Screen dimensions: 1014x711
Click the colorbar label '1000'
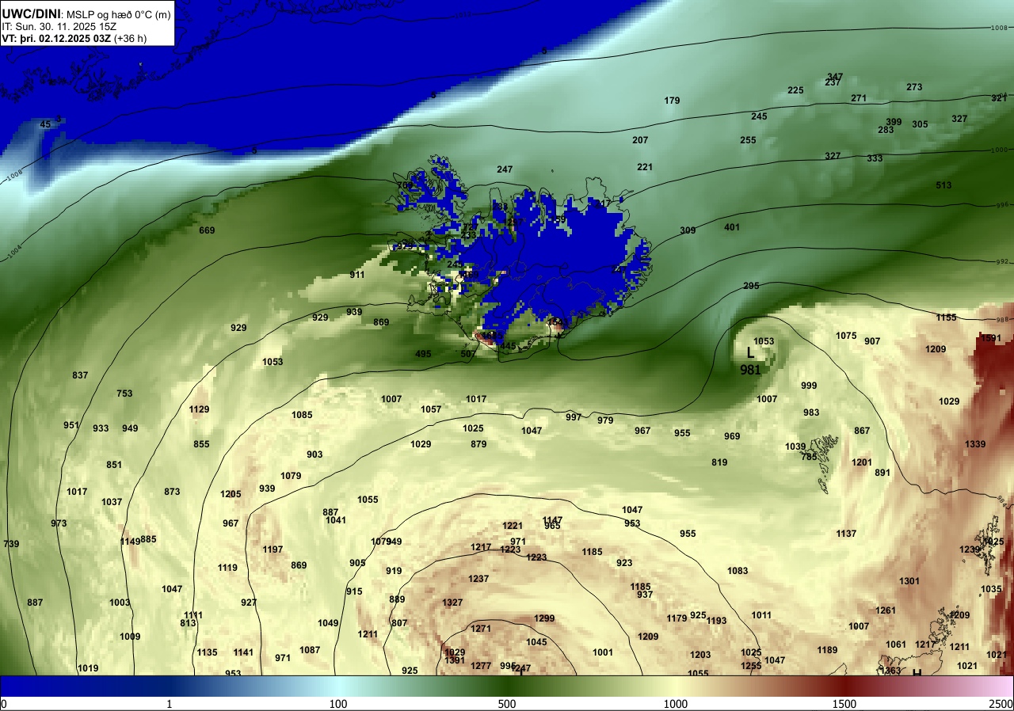676,704
